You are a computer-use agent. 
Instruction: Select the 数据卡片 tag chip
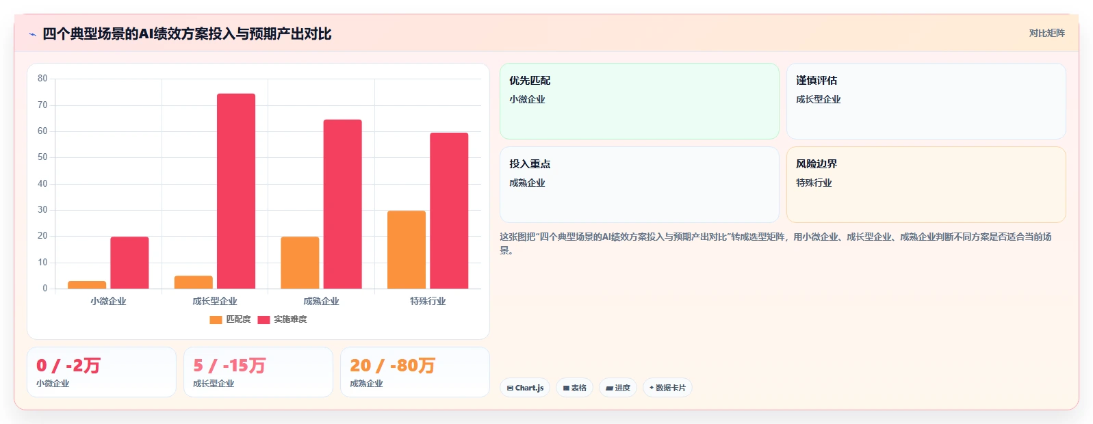coord(667,388)
